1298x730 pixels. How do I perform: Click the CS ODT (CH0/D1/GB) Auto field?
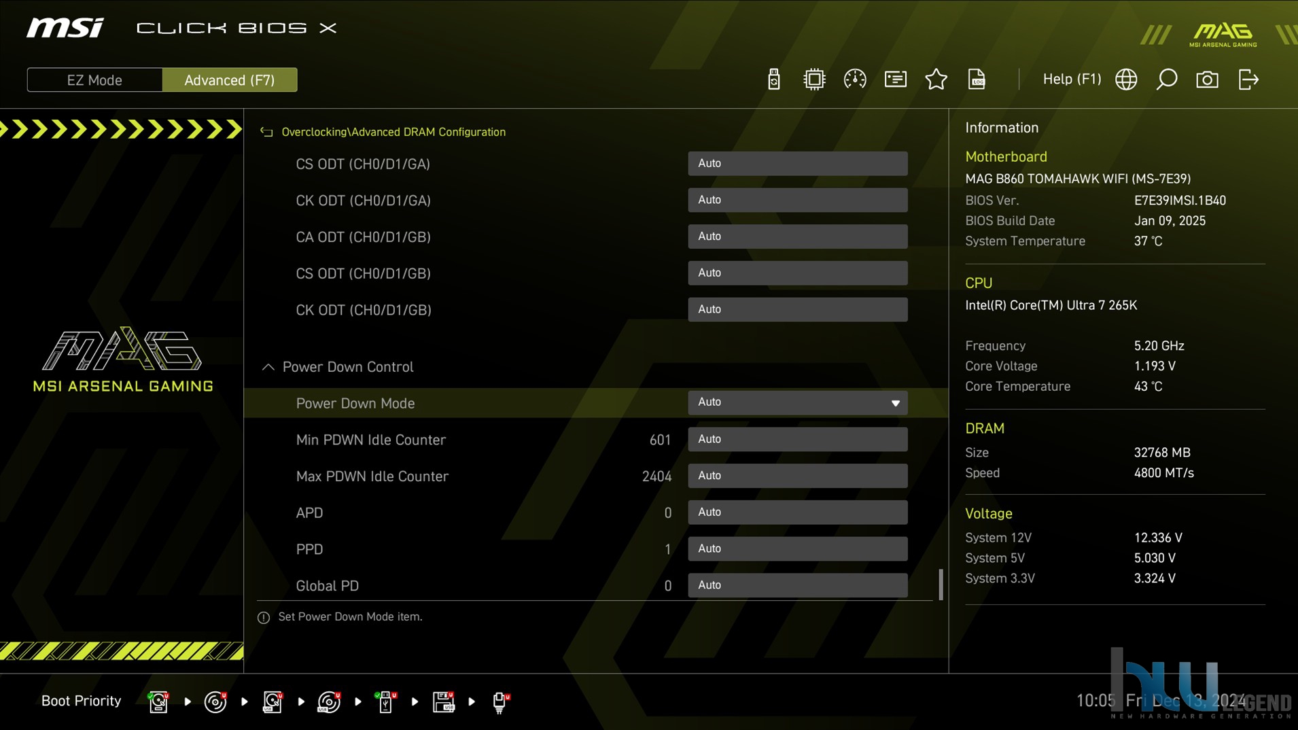tap(797, 273)
